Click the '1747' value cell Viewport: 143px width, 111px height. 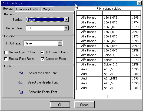pos(135,55)
